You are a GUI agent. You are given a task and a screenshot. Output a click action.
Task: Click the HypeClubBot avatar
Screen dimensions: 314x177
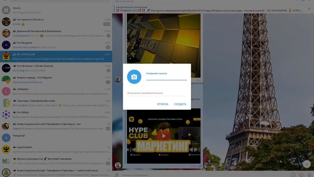[6, 149]
